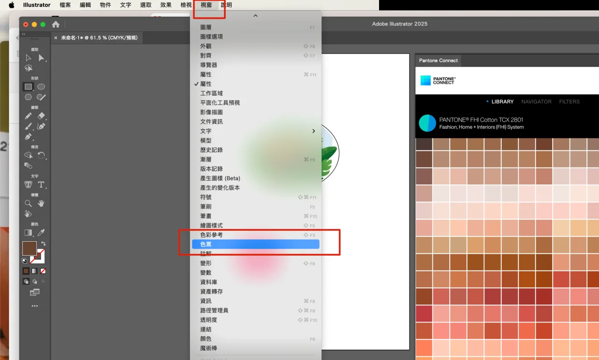This screenshot has height=360, width=599.
Task: Set paint to solid Color mode
Action: point(26,271)
